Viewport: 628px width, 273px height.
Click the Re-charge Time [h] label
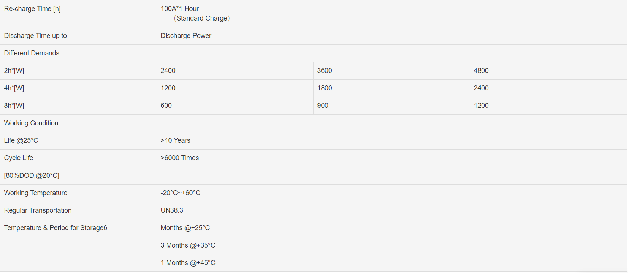point(32,9)
